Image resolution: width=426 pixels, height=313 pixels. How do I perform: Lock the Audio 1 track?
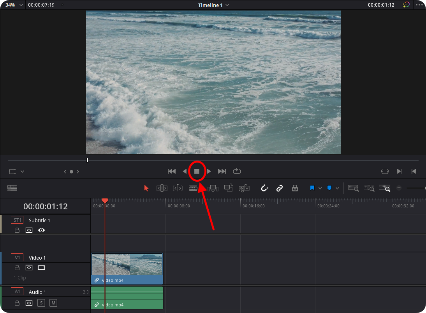click(17, 303)
